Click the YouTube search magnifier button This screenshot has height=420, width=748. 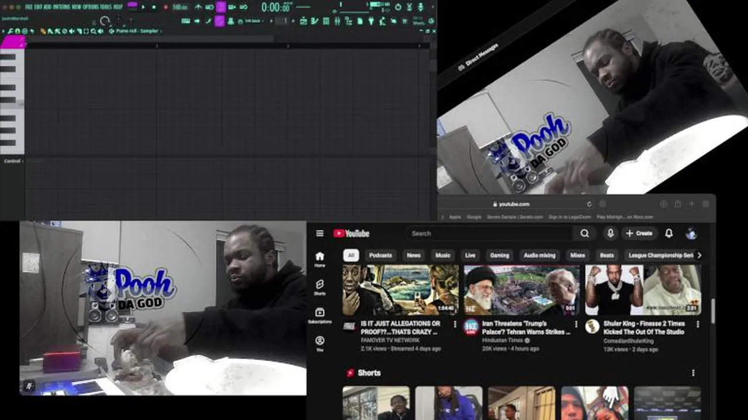click(x=584, y=233)
